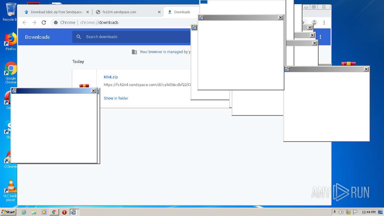Open Opera from the taskbar
Viewport: 384px width, 216px height.
tap(64, 212)
